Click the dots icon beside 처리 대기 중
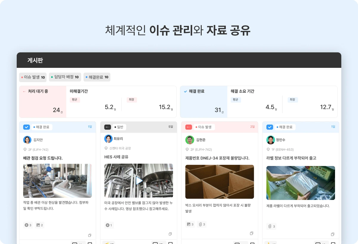 click(x=24, y=91)
